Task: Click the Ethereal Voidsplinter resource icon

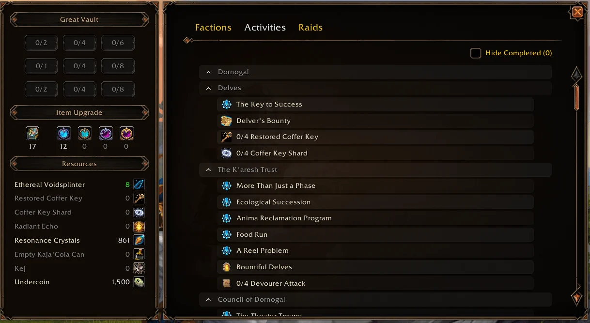Action: point(139,185)
